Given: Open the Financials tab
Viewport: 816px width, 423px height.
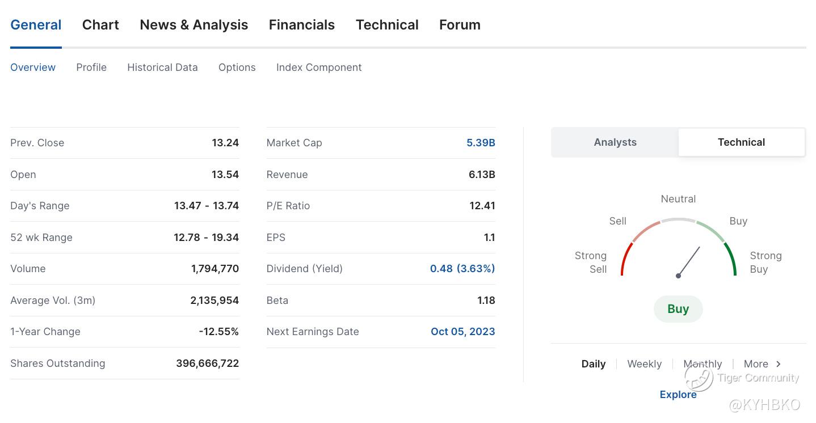Looking at the screenshot, I should click(301, 25).
